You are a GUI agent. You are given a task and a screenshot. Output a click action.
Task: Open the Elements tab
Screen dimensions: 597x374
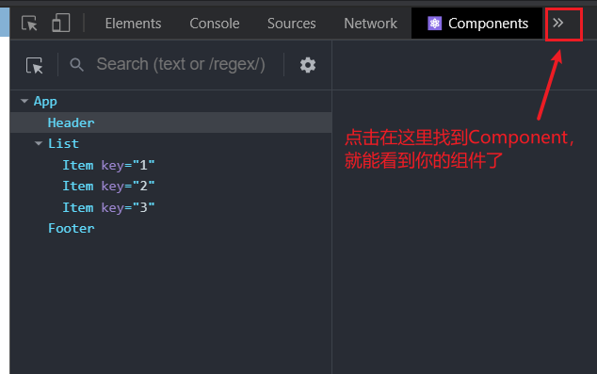[x=133, y=24]
